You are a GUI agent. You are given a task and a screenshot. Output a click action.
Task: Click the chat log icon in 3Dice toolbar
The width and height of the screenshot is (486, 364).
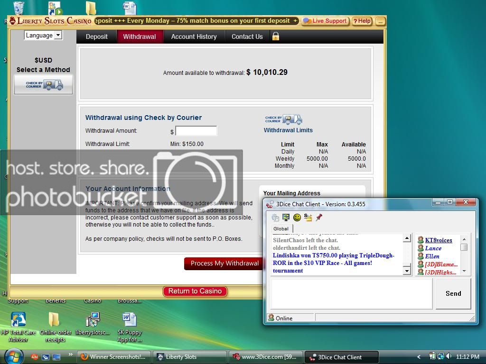pos(275,217)
